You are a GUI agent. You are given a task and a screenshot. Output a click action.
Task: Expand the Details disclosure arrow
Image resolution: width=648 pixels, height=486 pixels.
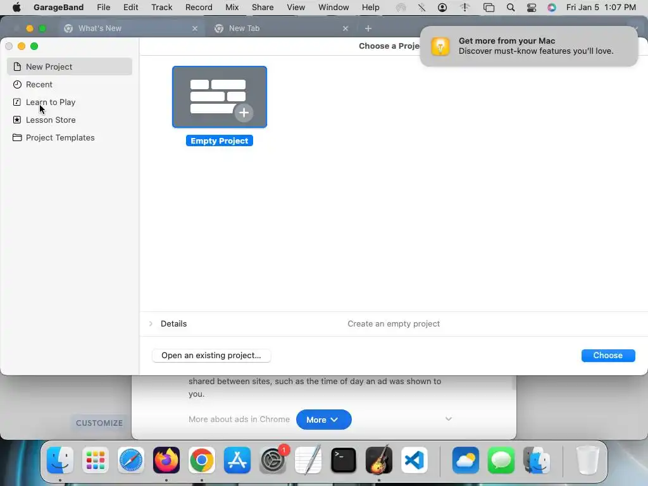pyautogui.click(x=151, y=323)
